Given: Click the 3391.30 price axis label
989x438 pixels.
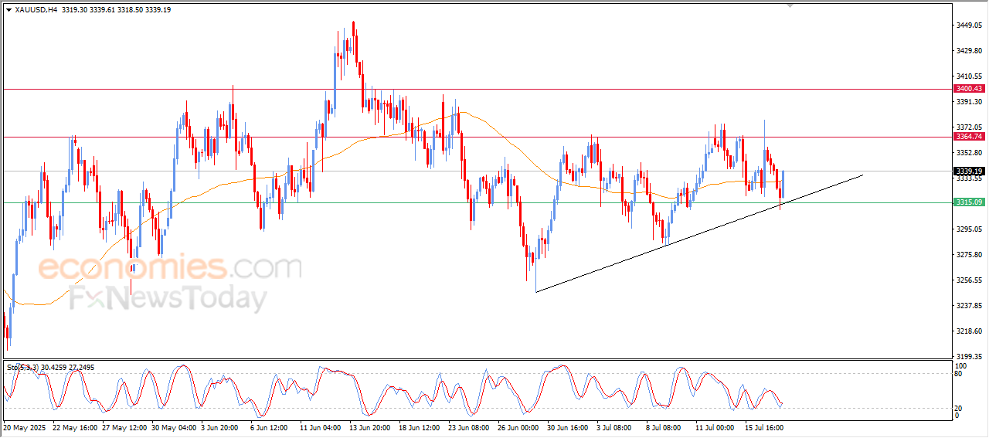Looking at the screenshot, I should pos(969,102).
